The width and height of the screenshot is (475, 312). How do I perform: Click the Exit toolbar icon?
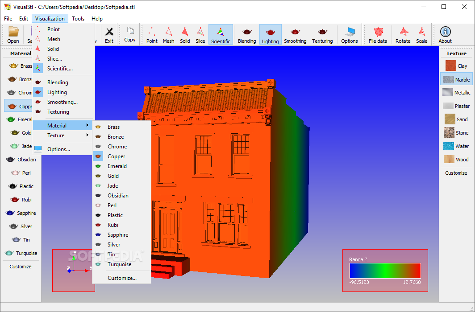pos(109,34)
